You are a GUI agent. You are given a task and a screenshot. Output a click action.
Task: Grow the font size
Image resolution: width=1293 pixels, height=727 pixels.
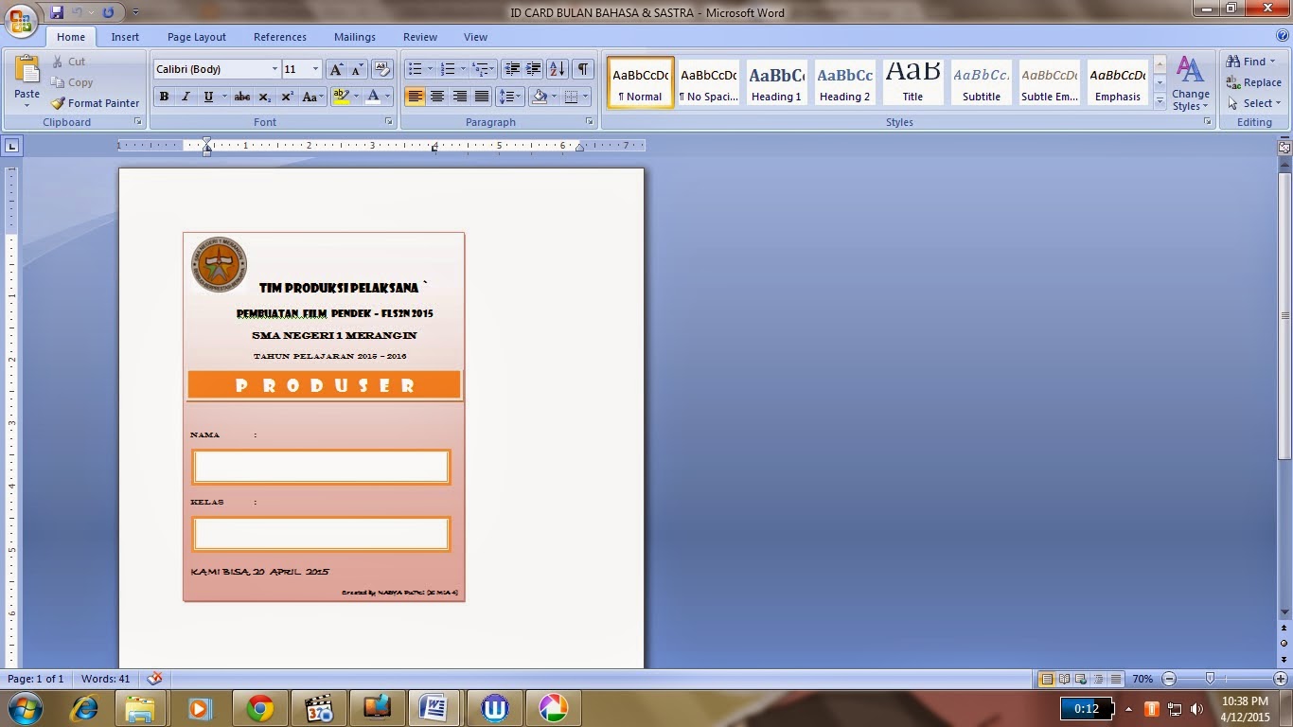tap(336, 69)
